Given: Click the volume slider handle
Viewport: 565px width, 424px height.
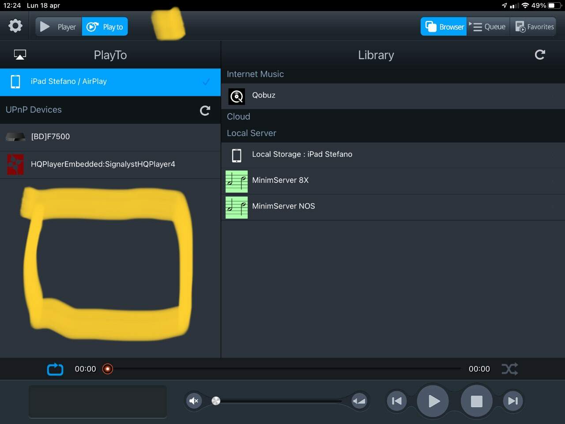Looking at the screenshot, I should point(215,401).
